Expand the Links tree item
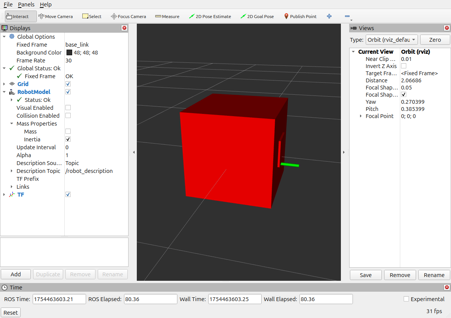This screenshot has height=318, width=451. (x=12, y=187)
